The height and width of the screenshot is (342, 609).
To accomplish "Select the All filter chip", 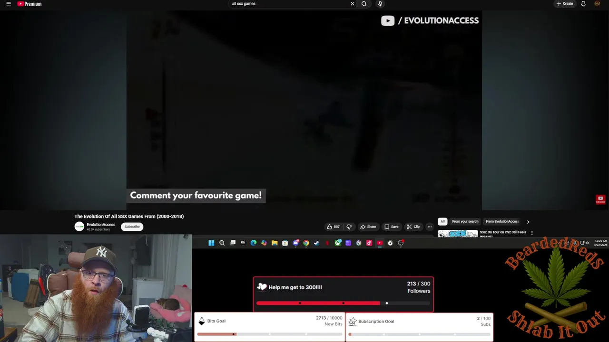I will (442, 221).
